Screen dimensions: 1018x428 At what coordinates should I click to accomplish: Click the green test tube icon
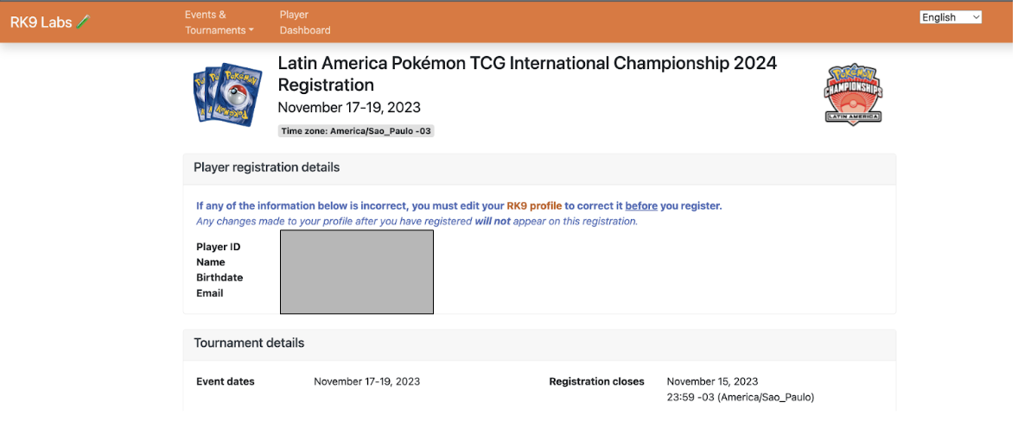(83, 22)
